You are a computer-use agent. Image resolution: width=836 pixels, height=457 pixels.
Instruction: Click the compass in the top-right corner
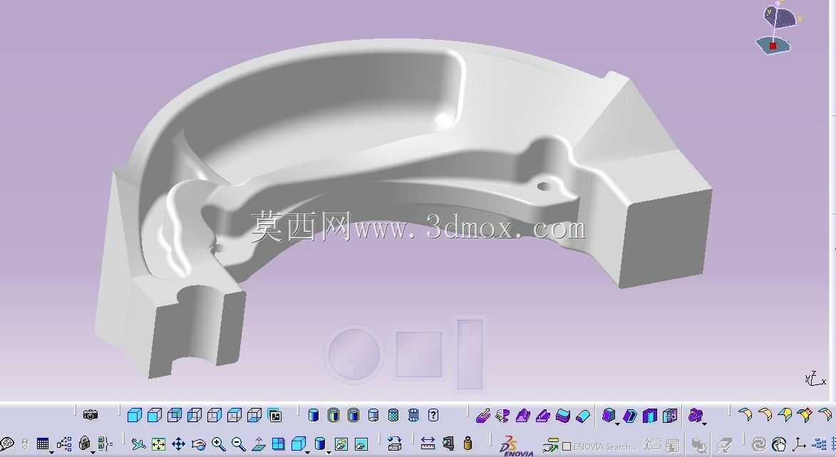[x=778, y=28]
